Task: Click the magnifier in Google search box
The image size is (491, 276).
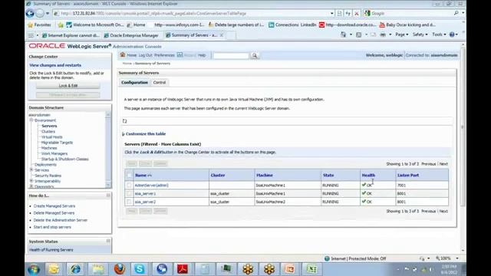Action: (456, 13)
